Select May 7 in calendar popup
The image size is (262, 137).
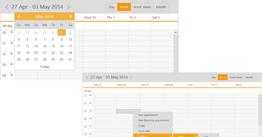(44, 39)
